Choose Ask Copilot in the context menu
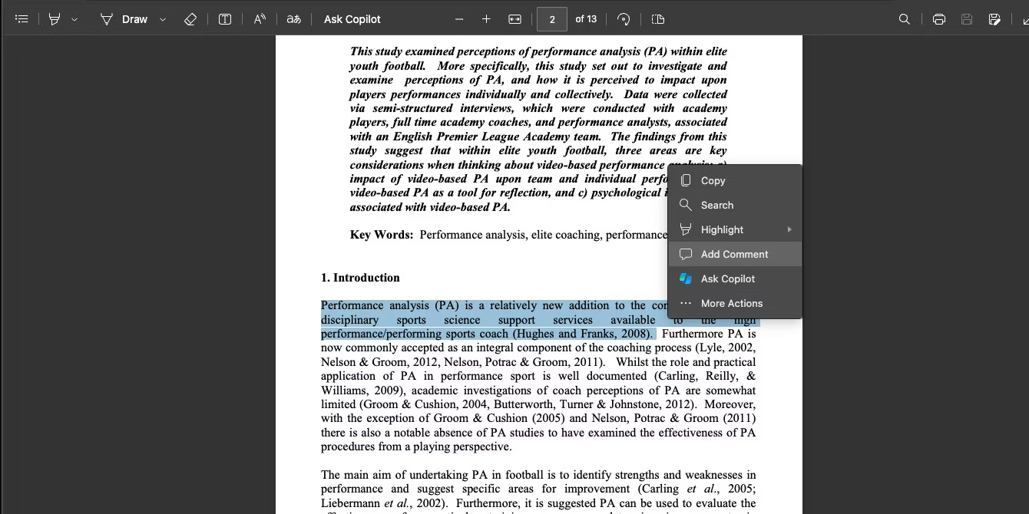The height and width of the screenshot is (514, 1029). click(x=735, y=278)
